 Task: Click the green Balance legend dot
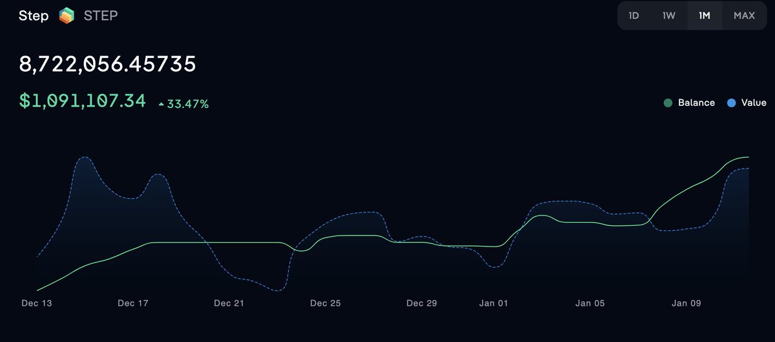(x=668, y=103)
